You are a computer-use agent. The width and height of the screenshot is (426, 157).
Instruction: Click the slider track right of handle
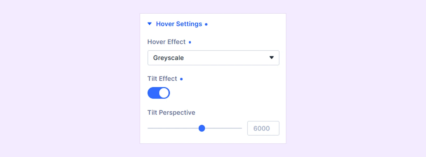(223, 128)
